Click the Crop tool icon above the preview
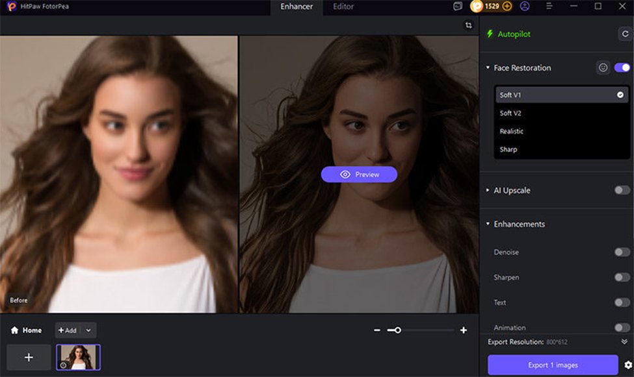This screenshot has height=377, width=634. [x=468, y=25]
